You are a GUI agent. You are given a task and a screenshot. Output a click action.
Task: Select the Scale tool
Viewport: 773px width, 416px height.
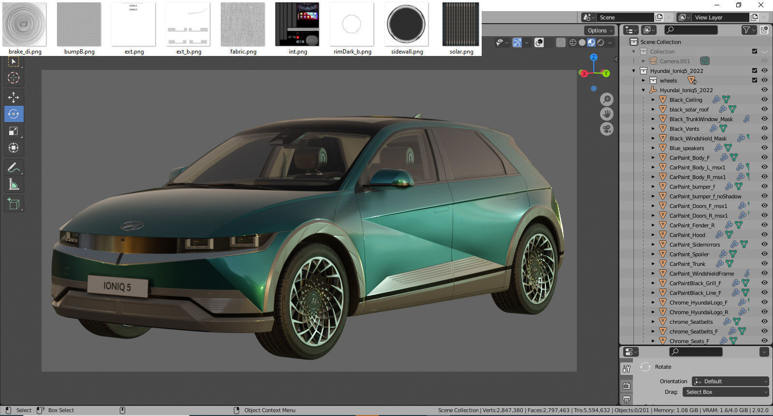click(14, 131)
